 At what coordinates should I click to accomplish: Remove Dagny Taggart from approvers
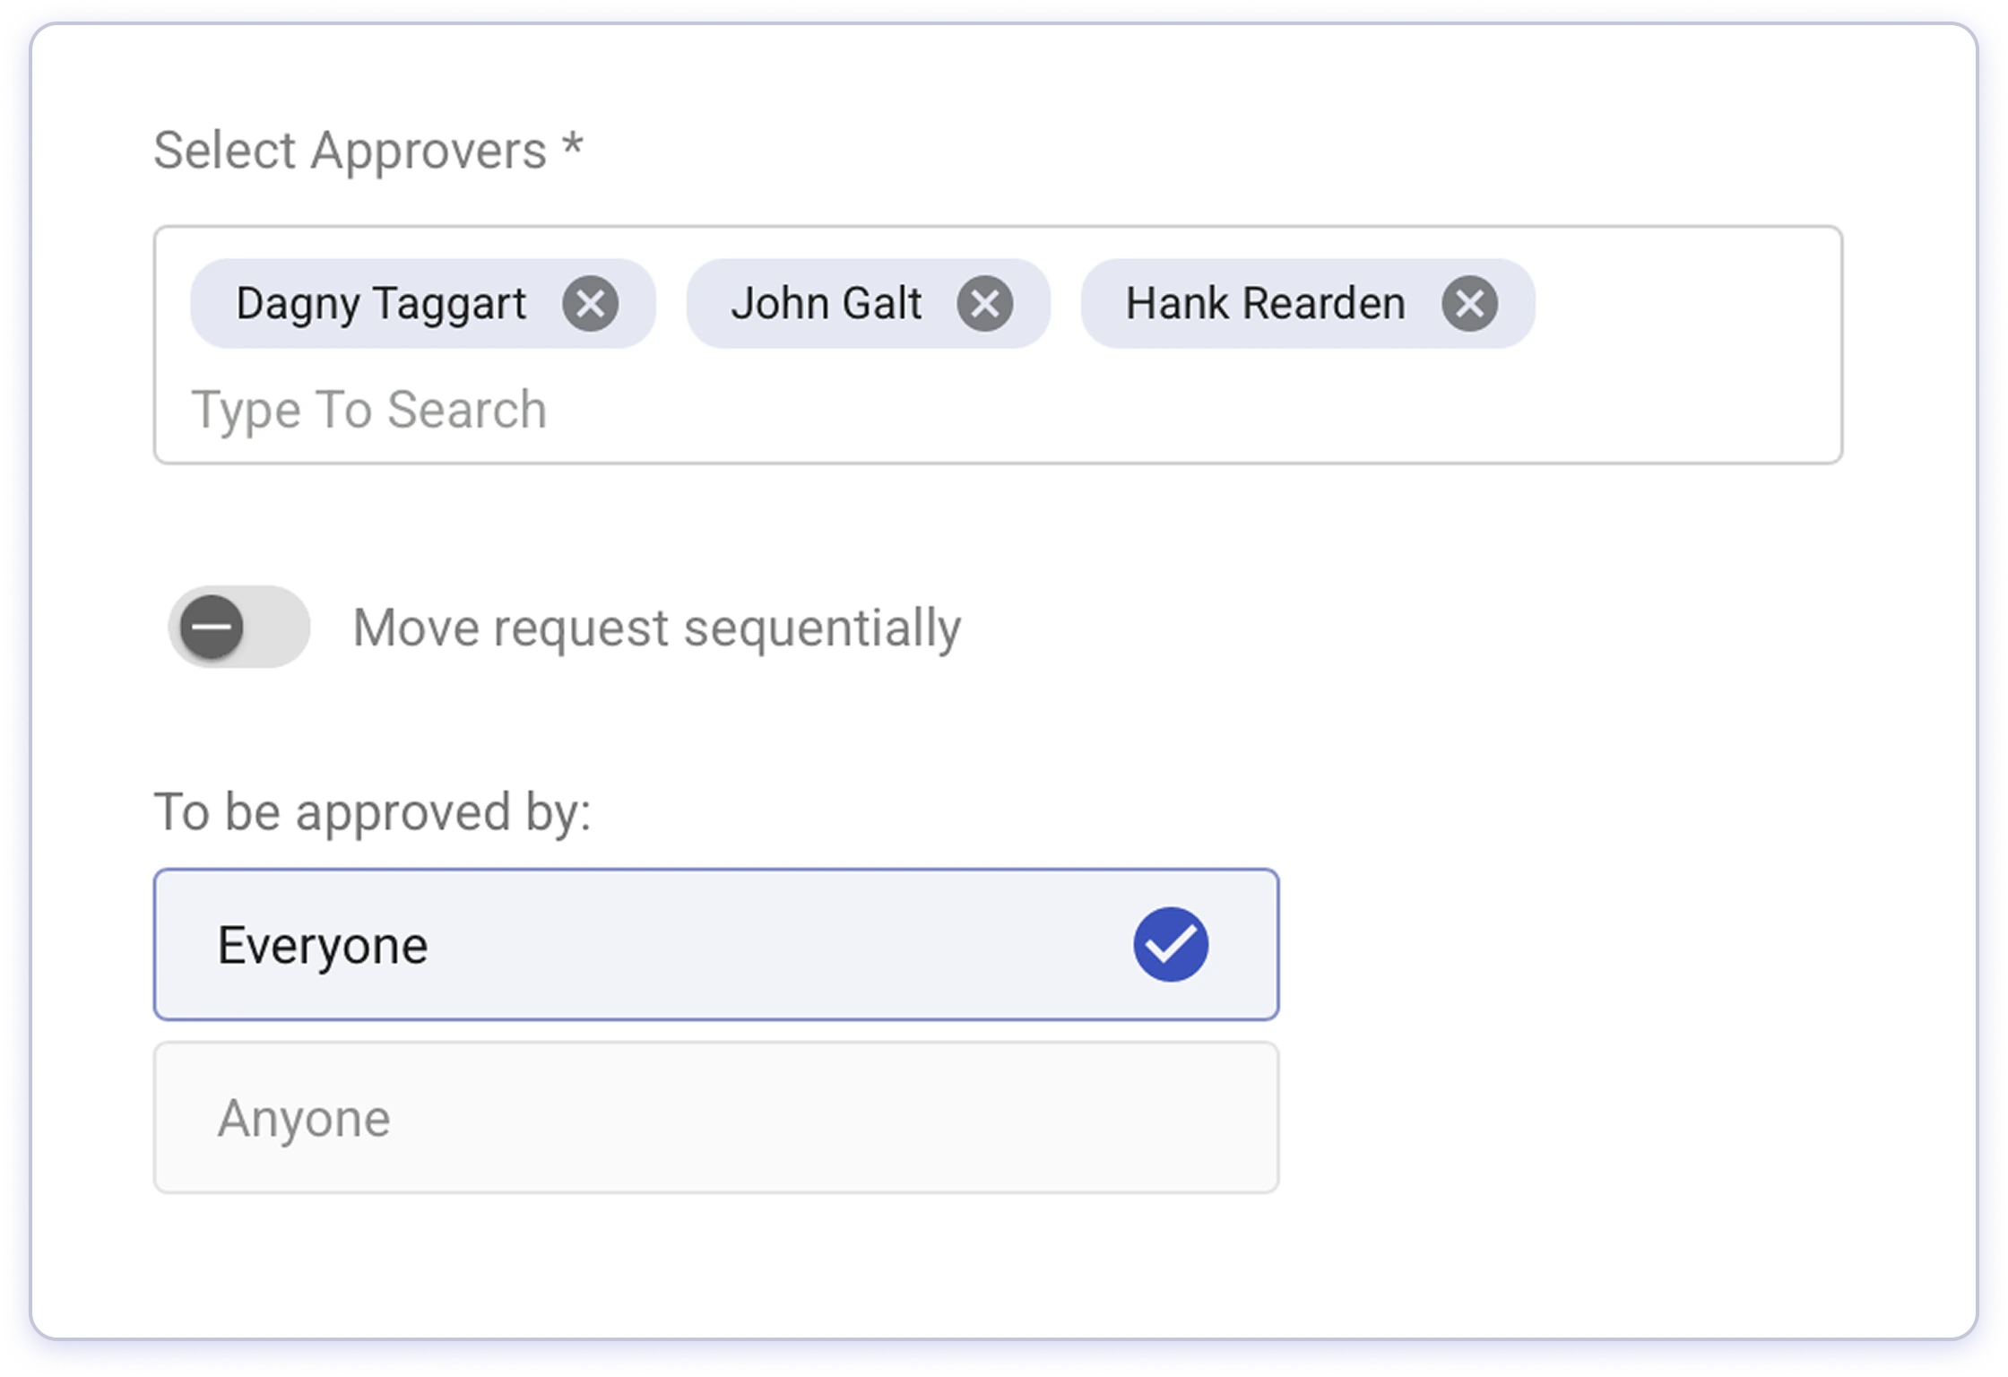coord(590,304)
